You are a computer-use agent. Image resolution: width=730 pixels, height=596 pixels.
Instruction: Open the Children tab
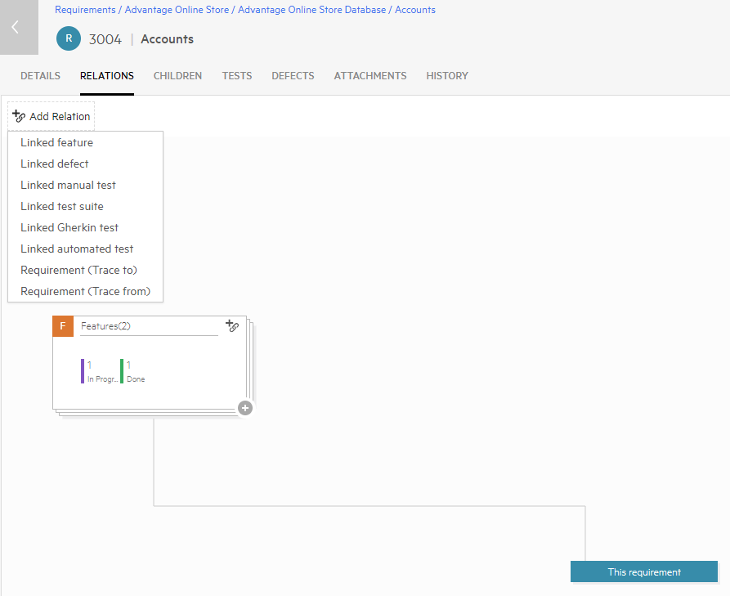click(178, 76)
